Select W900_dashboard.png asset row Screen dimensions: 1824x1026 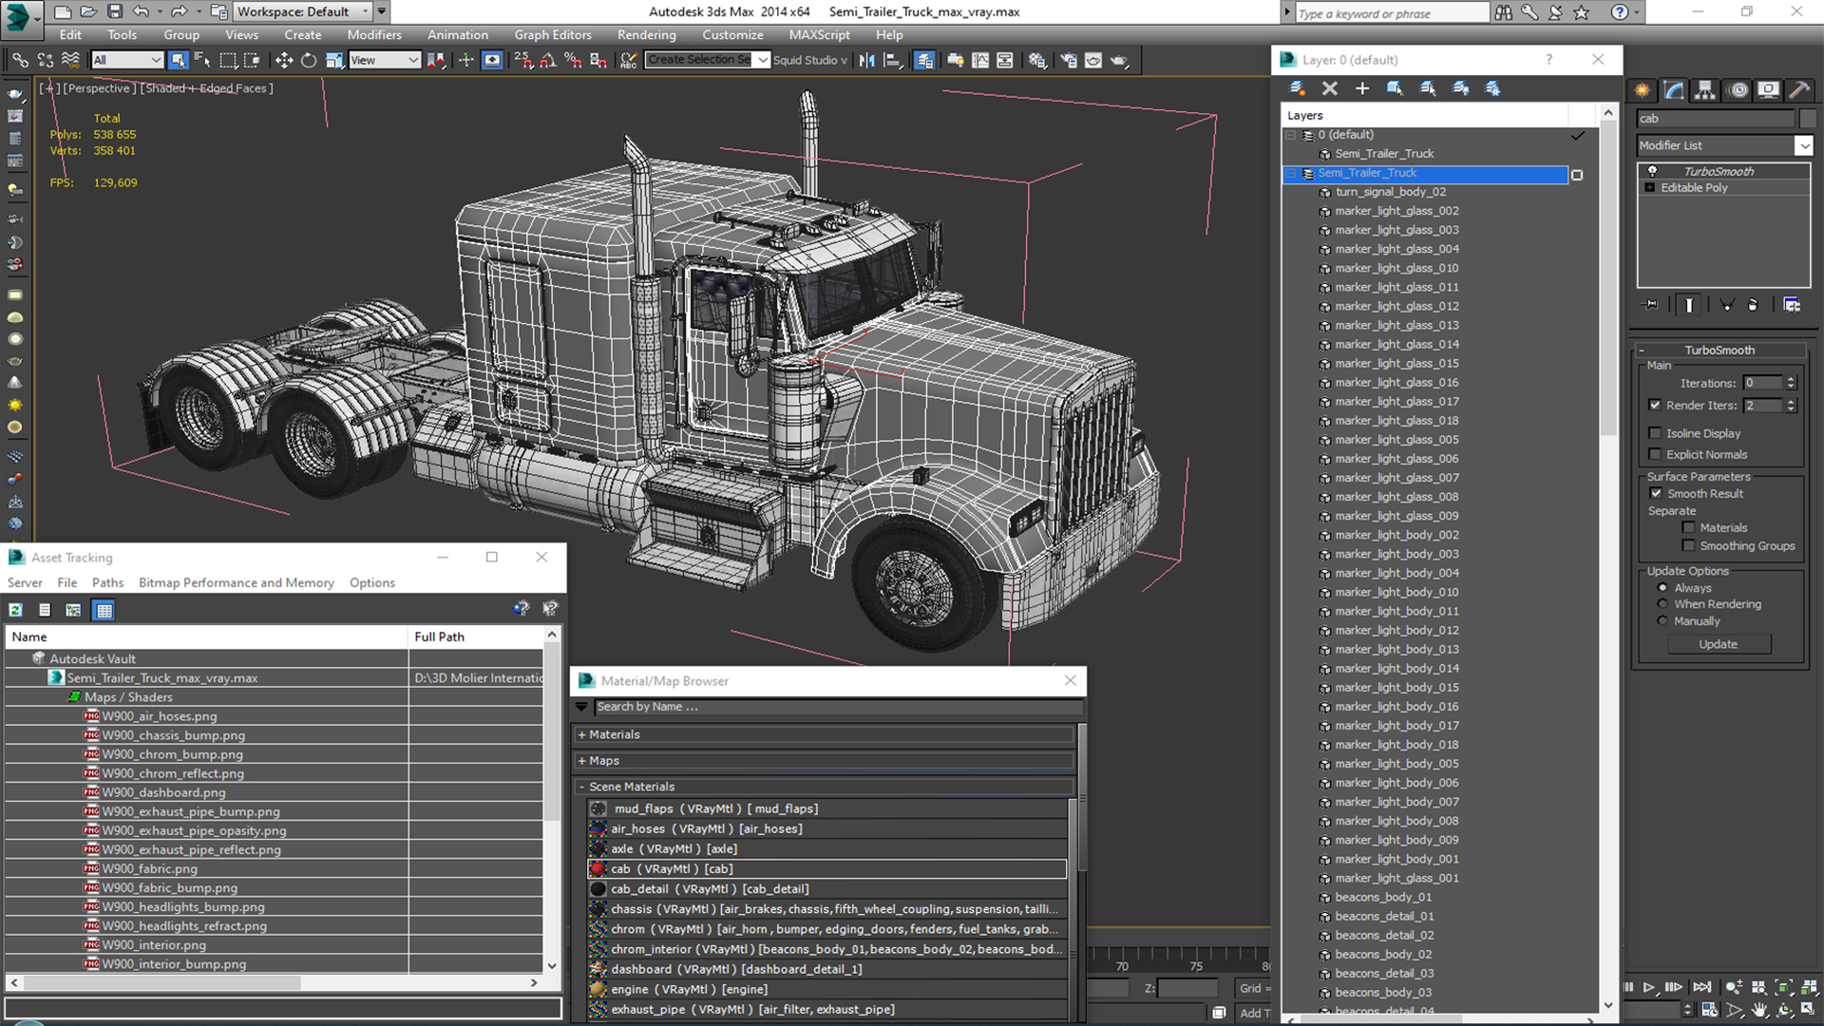click(x=164, y=792)
